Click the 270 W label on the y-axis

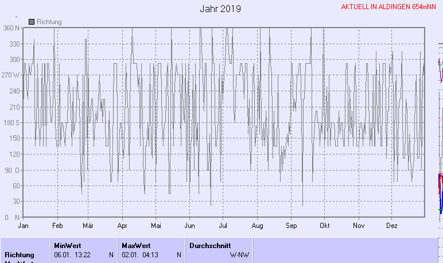tap(11, 75)
